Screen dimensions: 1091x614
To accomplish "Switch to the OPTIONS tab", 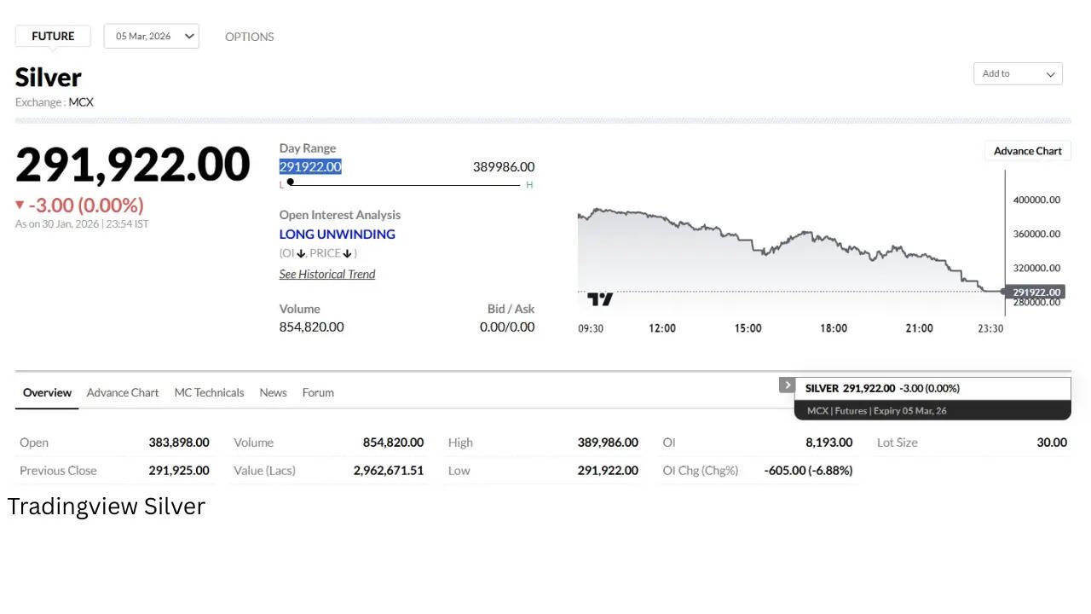I will coord(249,37).
